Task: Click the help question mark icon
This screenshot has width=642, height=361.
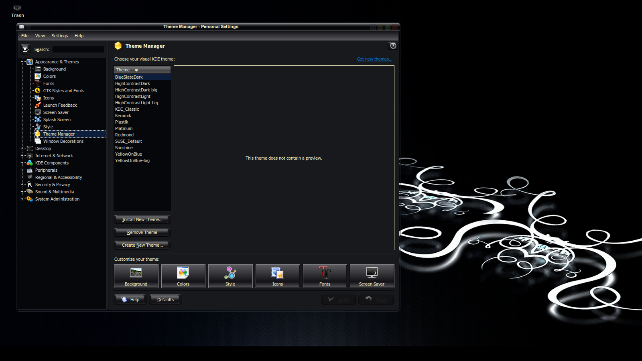Action: 393,46
